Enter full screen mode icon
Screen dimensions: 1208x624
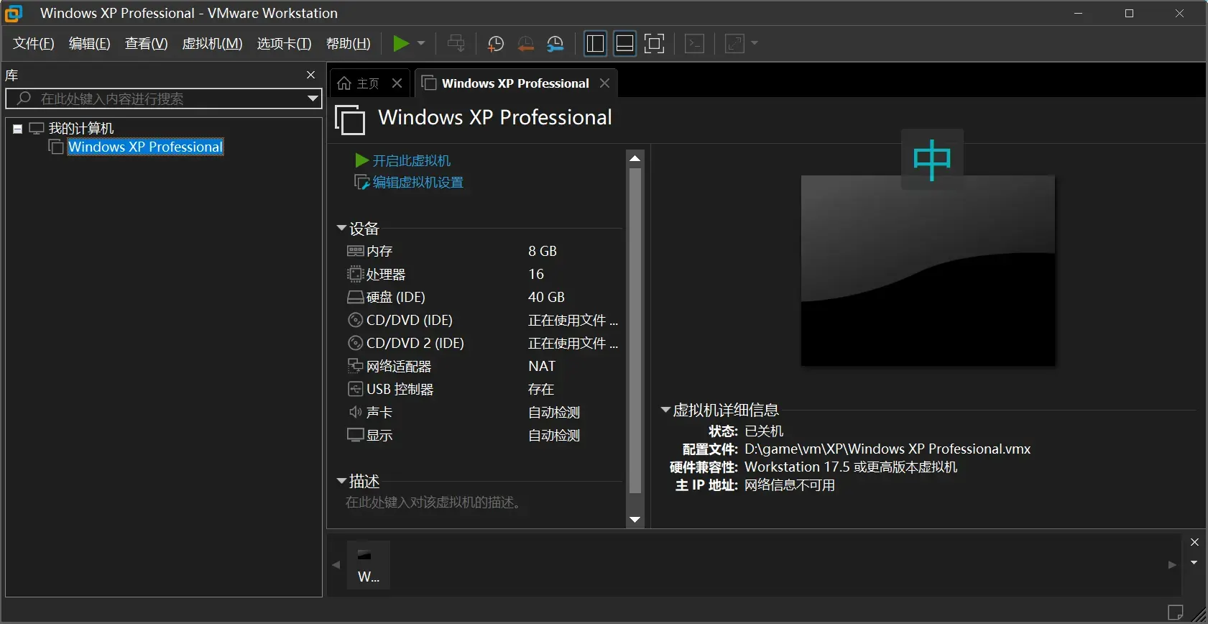[x=654, y=44]
